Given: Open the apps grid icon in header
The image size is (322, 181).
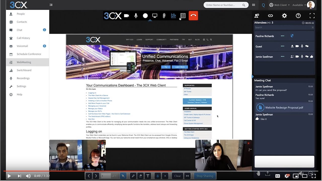Looking at the screenshot, I should (x=254, y=5).
